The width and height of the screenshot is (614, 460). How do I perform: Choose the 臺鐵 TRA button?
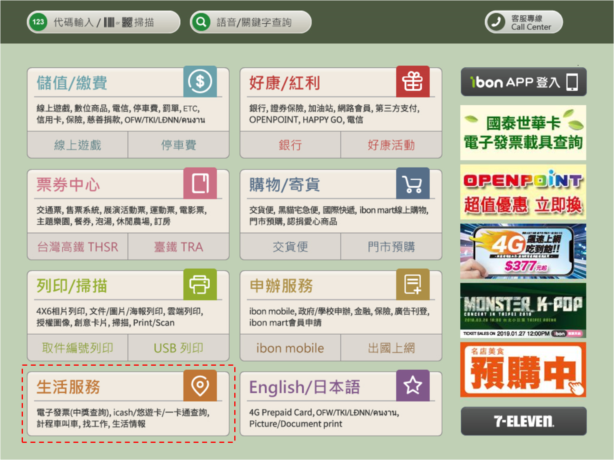(x=179, y=247)
